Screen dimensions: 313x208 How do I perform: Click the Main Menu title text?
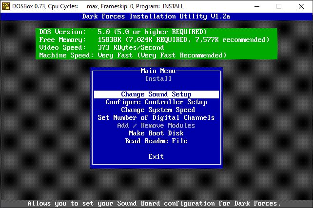click(x=158, y=71)
